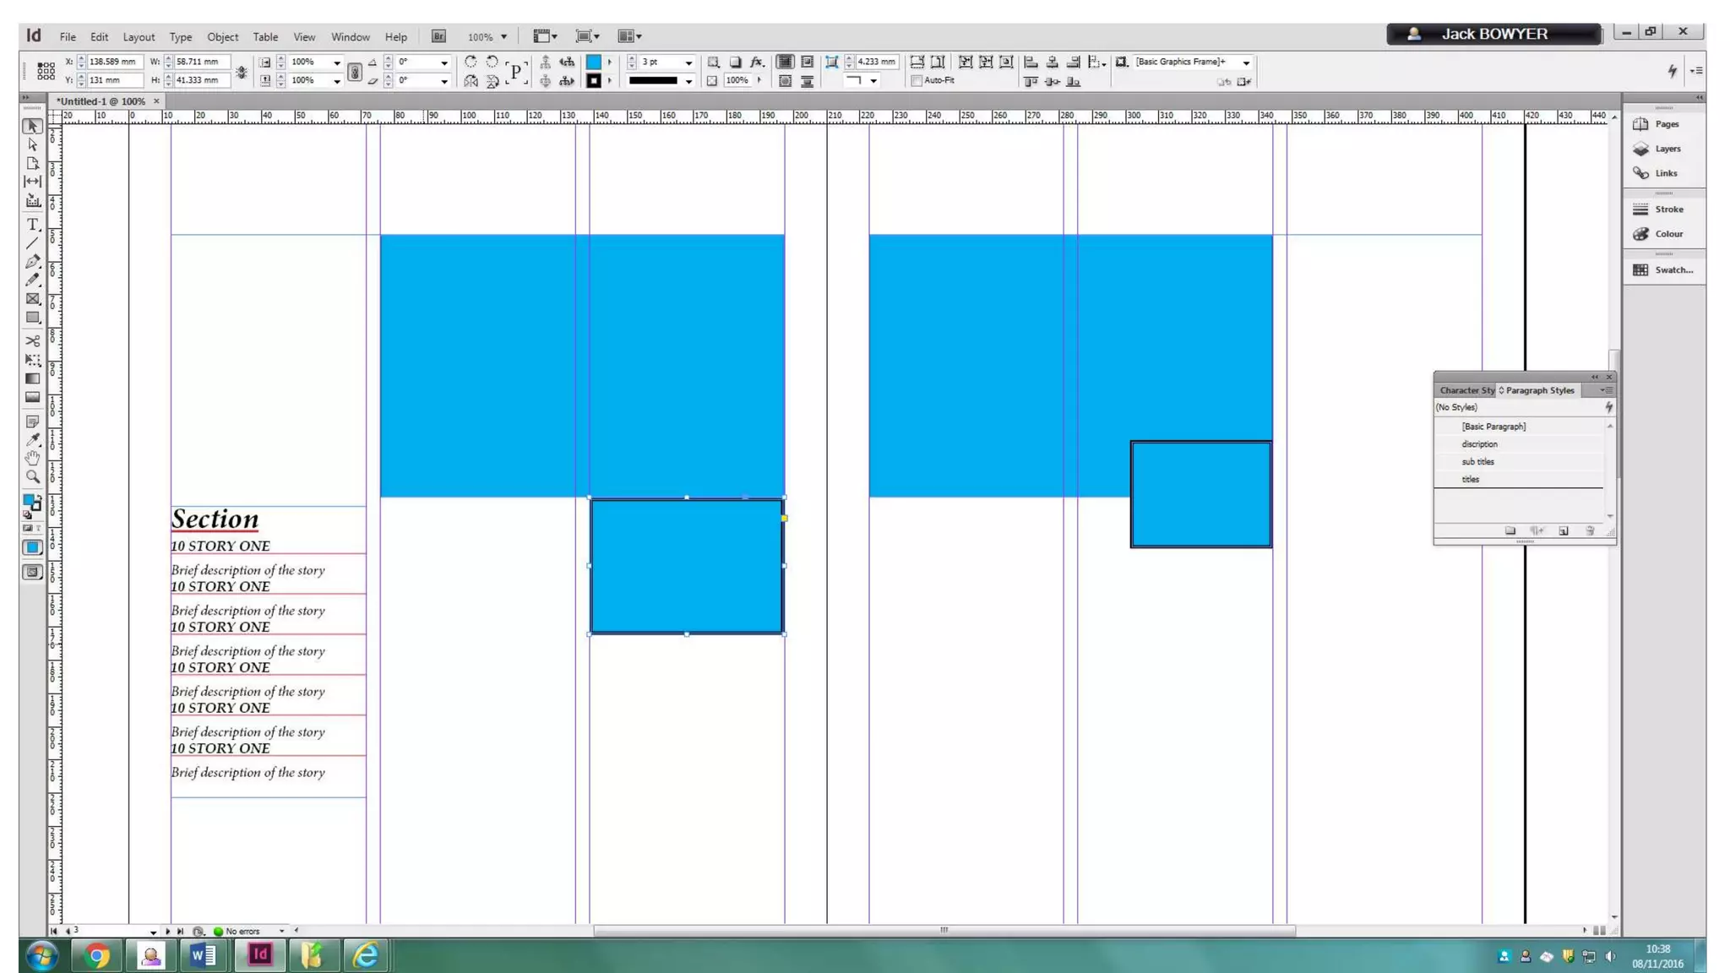
Task: Open the stroke weight dropdown
Action: (688, 63)
